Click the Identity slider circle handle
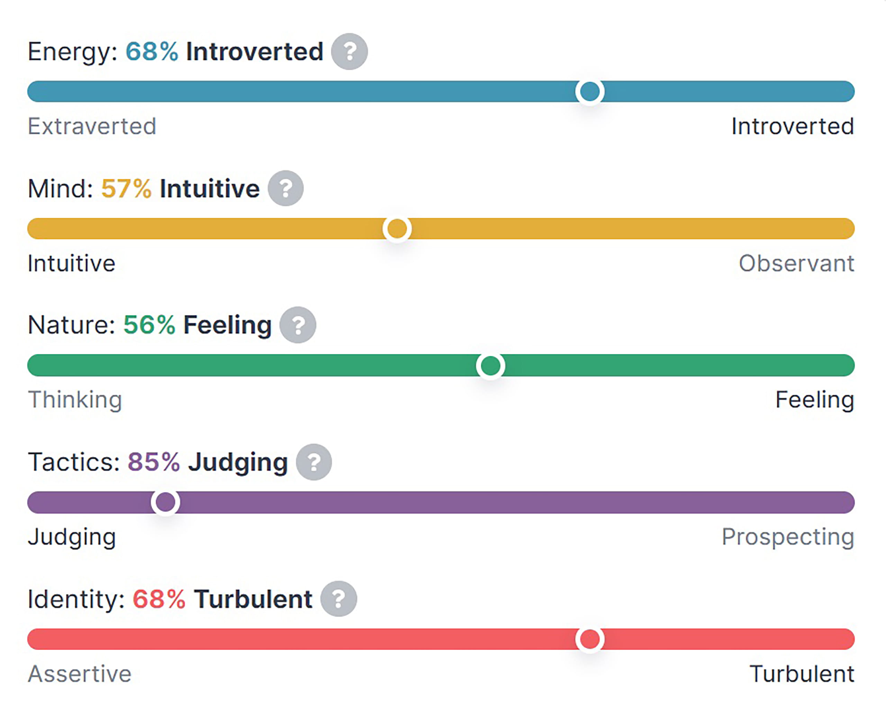Image resolution: width=886 pixels, height=716 pixels. (x=590, y=639)
